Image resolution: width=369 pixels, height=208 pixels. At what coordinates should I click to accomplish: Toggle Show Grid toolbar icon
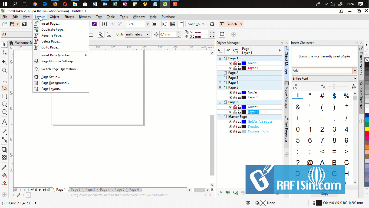(172, 24)
